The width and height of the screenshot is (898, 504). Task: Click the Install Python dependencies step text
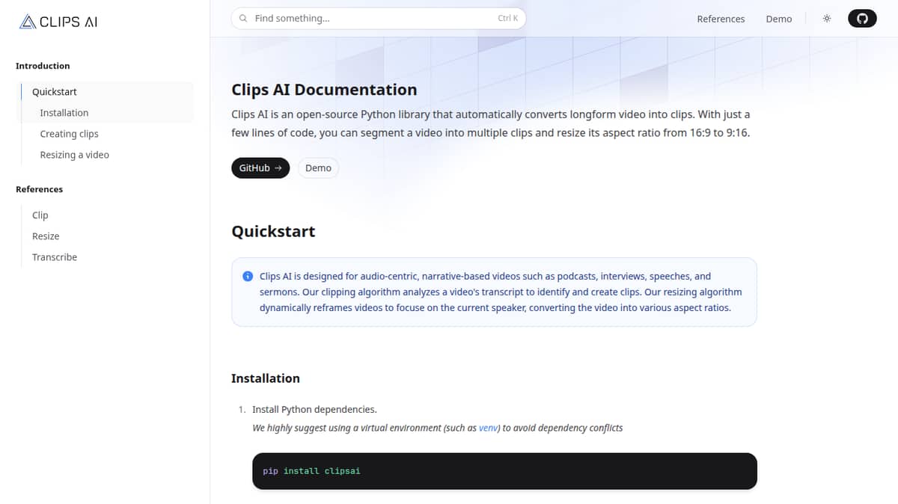coord(314,410)
